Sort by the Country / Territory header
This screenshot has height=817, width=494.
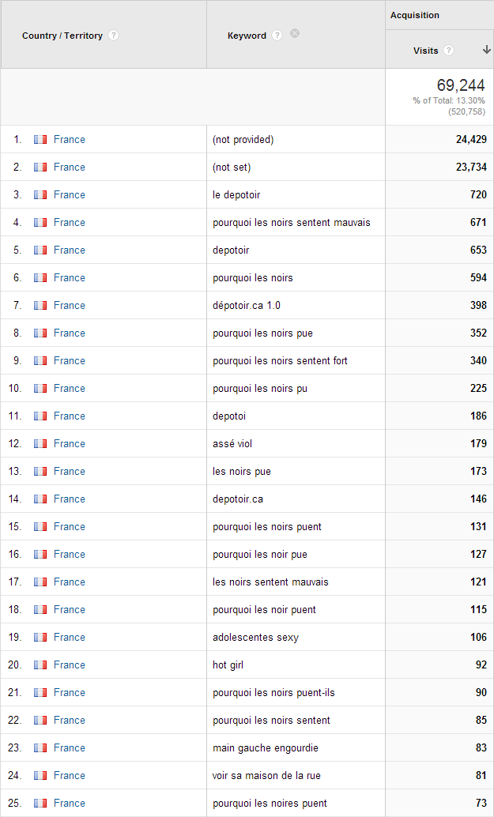62,36
